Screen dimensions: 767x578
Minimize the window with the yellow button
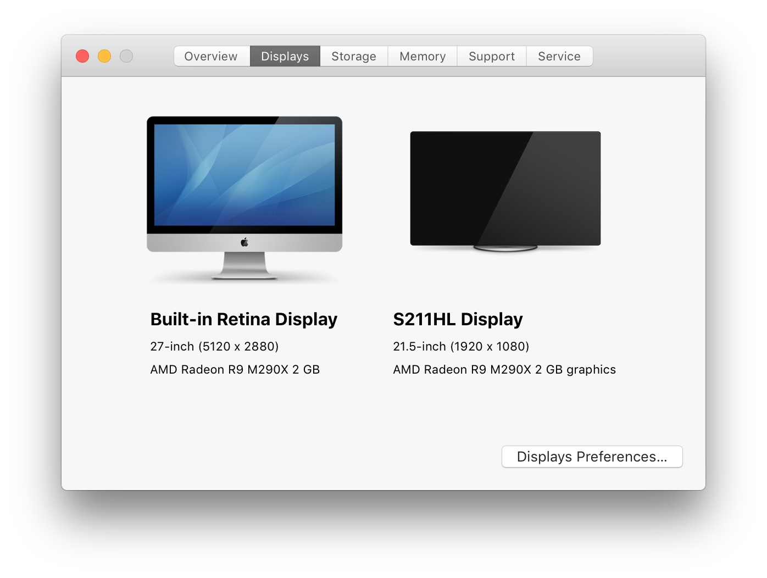click(x=104, y=56)
